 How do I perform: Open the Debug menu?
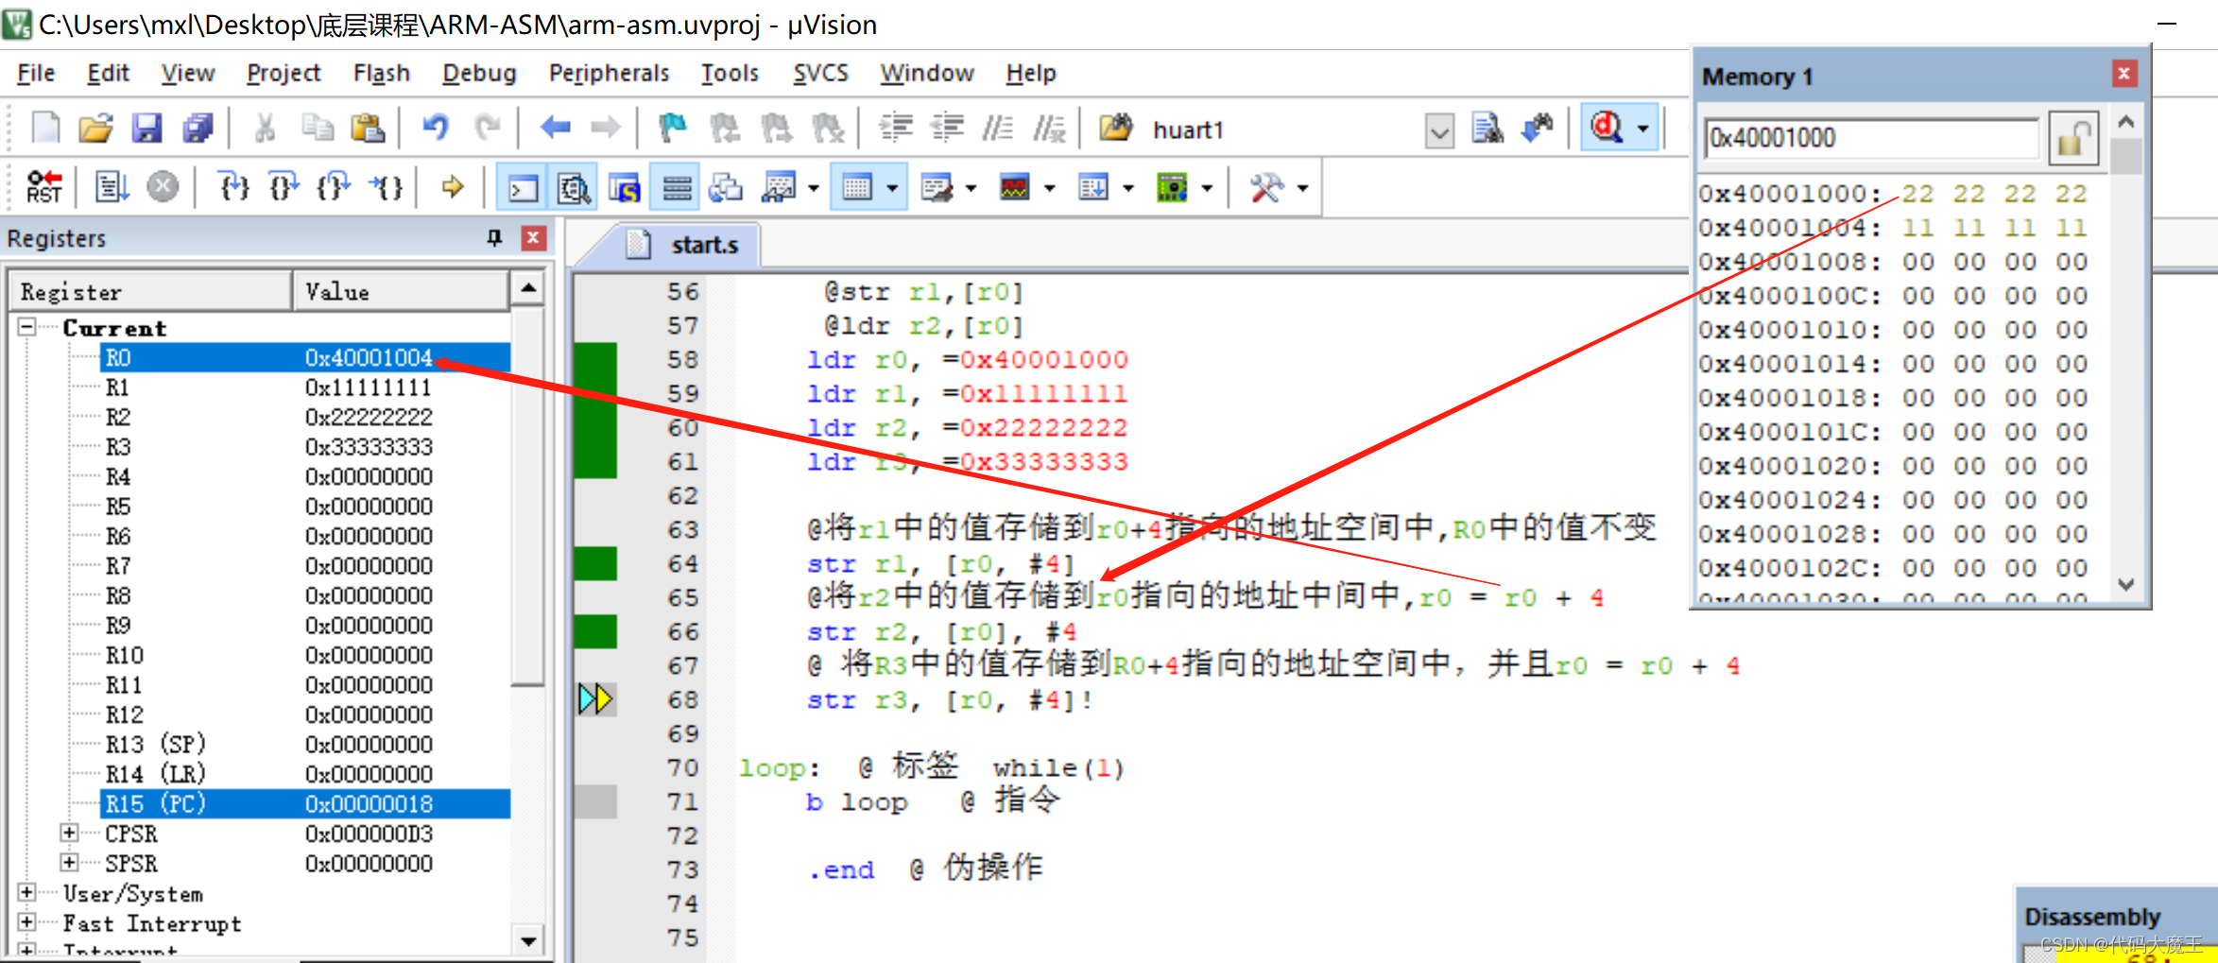(479, 73)
